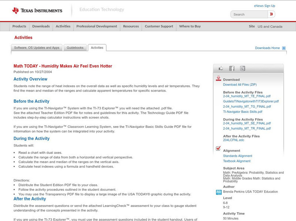Click the Education Technology header text
Viewport: 296px width, 221px height.
101,10
